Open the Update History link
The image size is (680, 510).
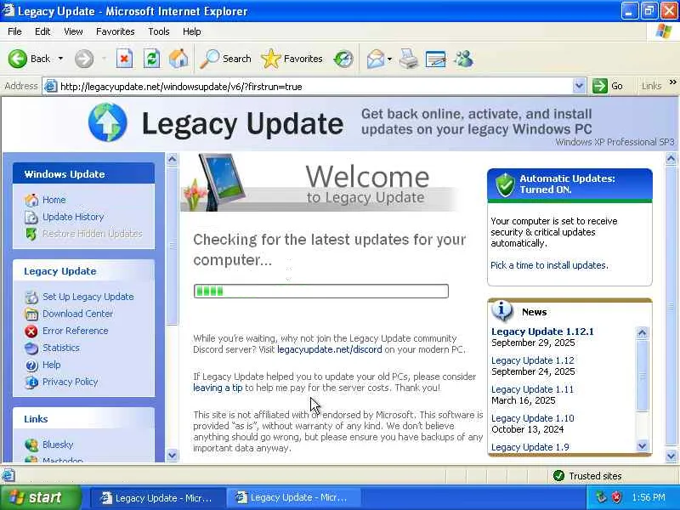[73, 217]
